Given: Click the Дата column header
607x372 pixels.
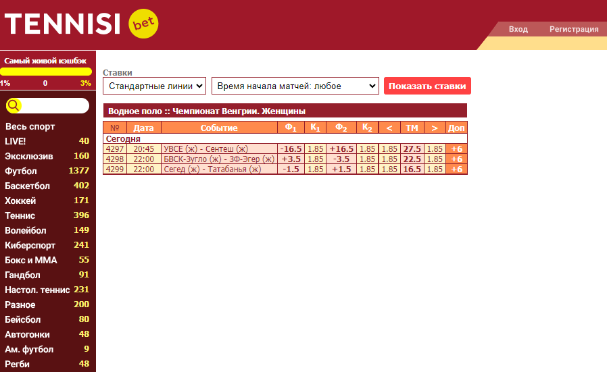Looking at the screenshot, I should pyautogui.click(x=143, y=128).
